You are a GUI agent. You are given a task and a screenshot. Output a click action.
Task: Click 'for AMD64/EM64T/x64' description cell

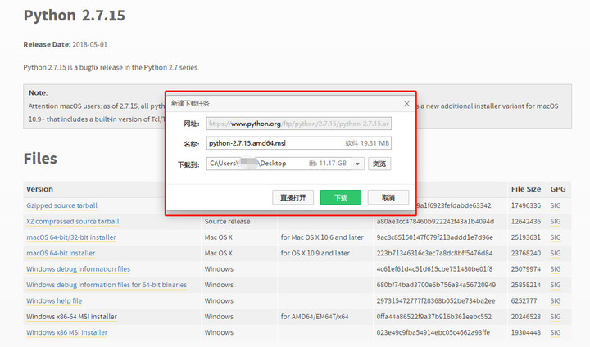[x=315, y=317]
